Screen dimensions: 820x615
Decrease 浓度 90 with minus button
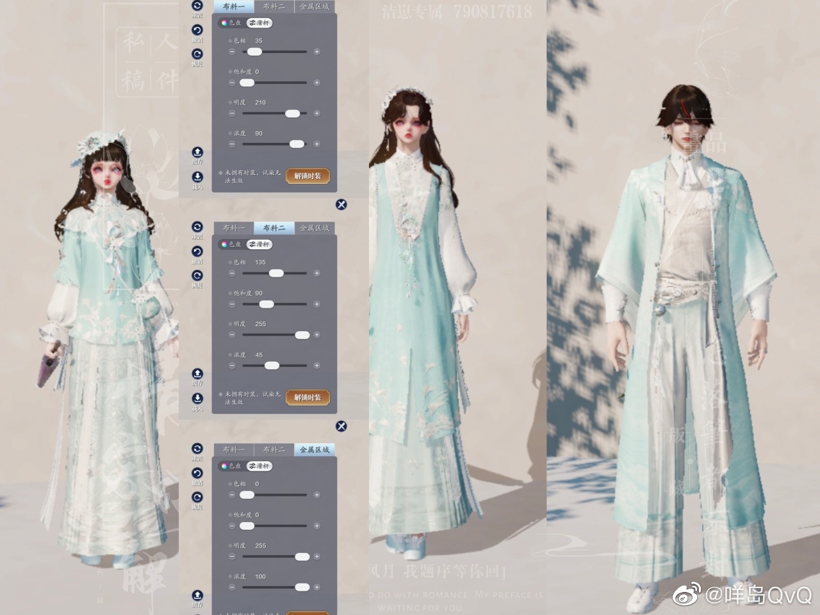coord(232,144)
